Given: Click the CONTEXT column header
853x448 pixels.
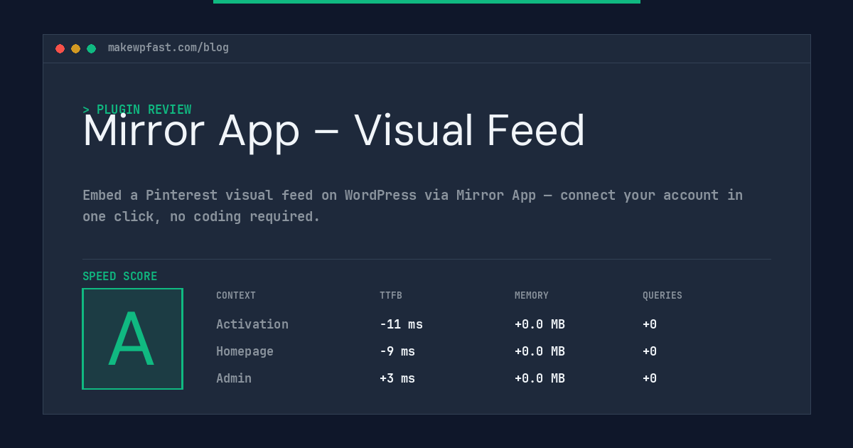Looking at the screenshot, I should (236, 296).
